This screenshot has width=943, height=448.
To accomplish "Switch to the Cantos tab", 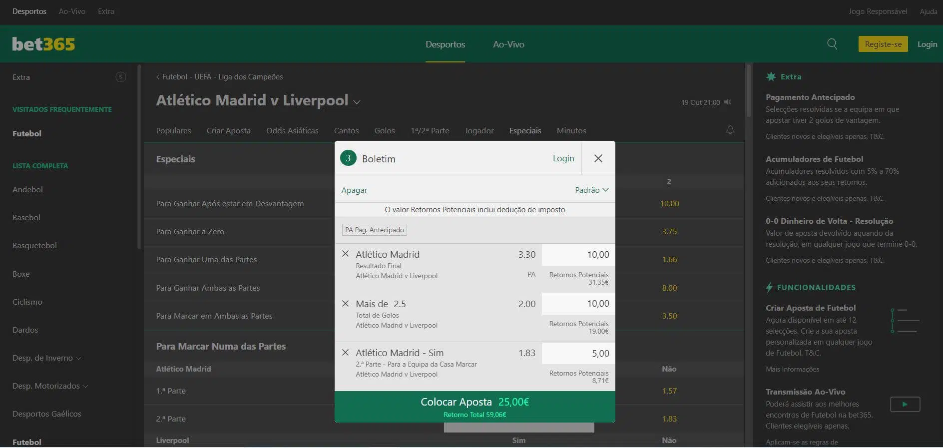I will [x=346, y=130].
